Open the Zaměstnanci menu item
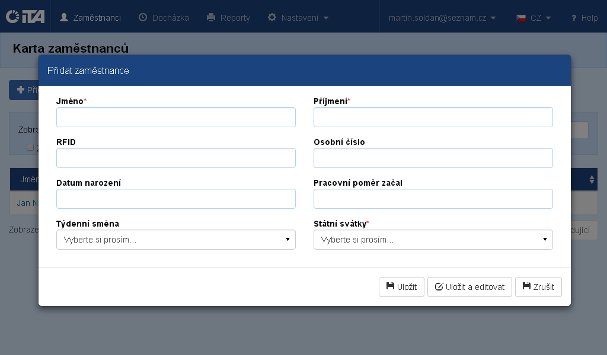The image size is (607, 355). click(91, 18)
